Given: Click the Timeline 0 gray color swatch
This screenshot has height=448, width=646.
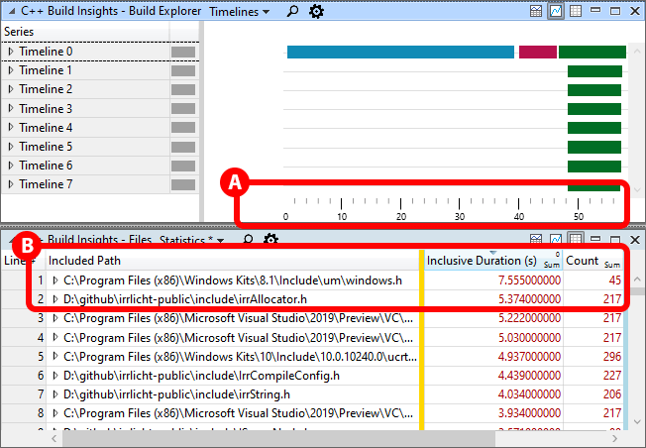Looking at the screenshot, I should point(183,52).
